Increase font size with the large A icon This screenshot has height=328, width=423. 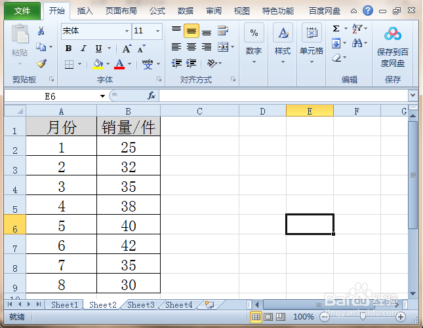[x=127, y=48]
